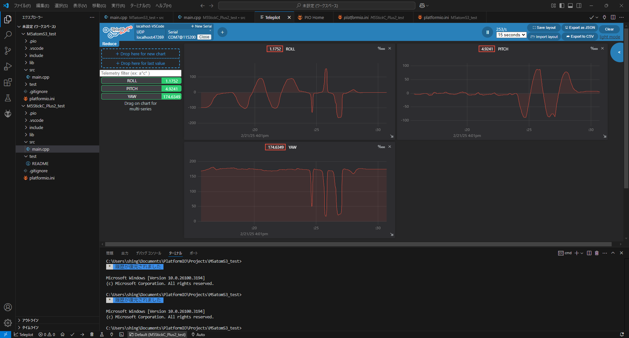Expand the .pio folder under M5atomS3_test
The image size is (629, 338).
pyautogui.click(x=33, y=41)
